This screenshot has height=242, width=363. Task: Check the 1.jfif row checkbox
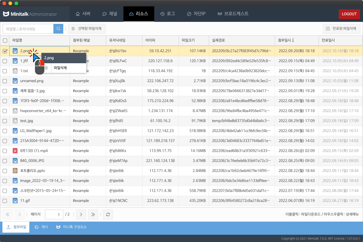5,61
